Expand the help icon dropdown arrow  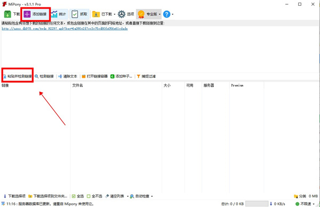pyautogui.click(x=173, y=14)
